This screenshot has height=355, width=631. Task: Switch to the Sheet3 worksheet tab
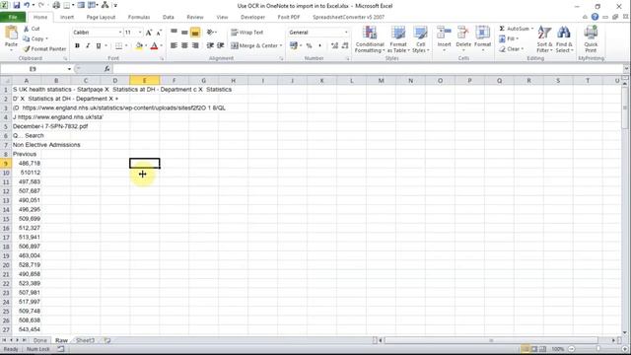[86, 340]
